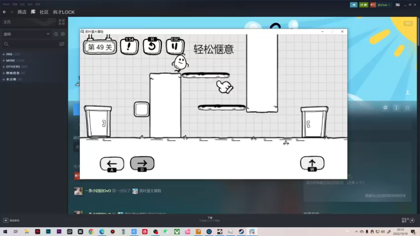420x236 pixels.
Task: Click the right arrow D move button
Action: (x=142, y=164)
